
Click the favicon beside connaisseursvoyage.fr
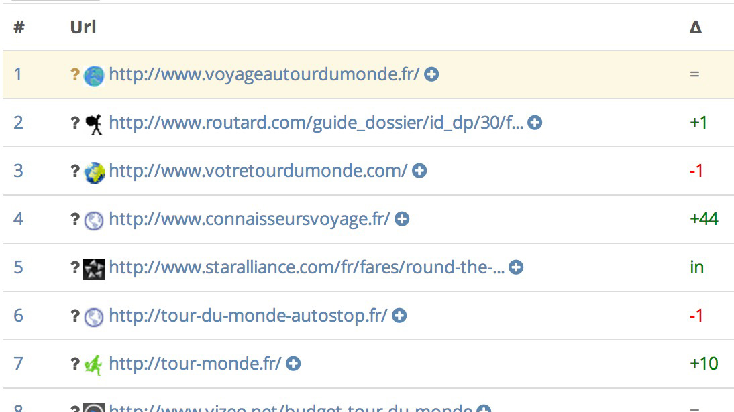click(x=94, y=220)
